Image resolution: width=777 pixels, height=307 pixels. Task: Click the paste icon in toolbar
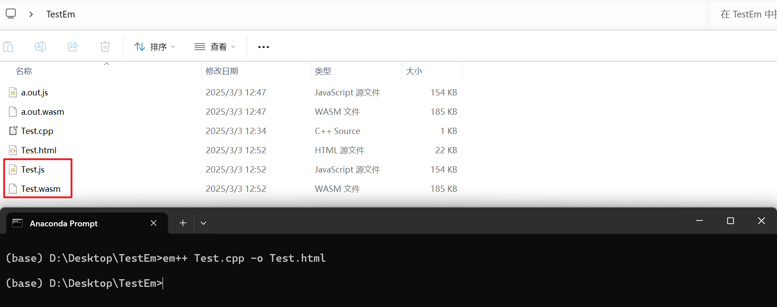pos(8,47)
